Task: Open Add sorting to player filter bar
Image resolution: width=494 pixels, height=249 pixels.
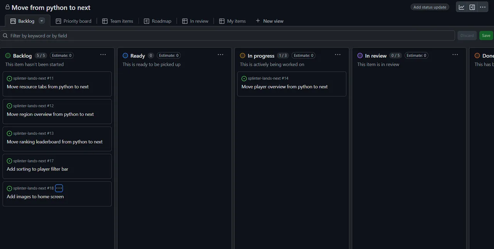Action: coord(37,169)
